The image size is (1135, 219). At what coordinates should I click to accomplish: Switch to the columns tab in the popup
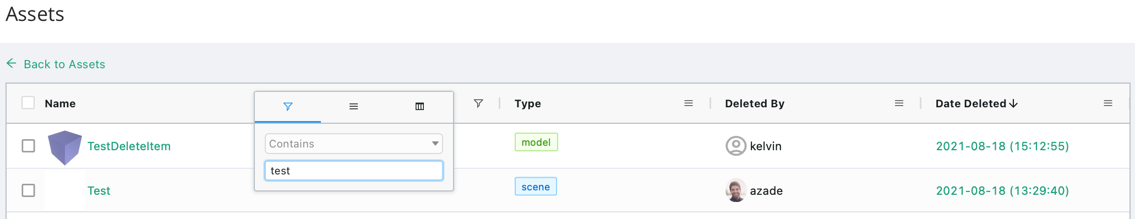tap(419, 106)
